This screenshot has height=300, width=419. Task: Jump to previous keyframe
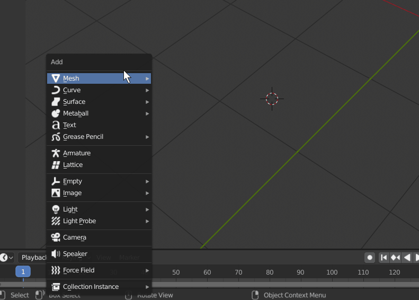[x=395, y=258]
